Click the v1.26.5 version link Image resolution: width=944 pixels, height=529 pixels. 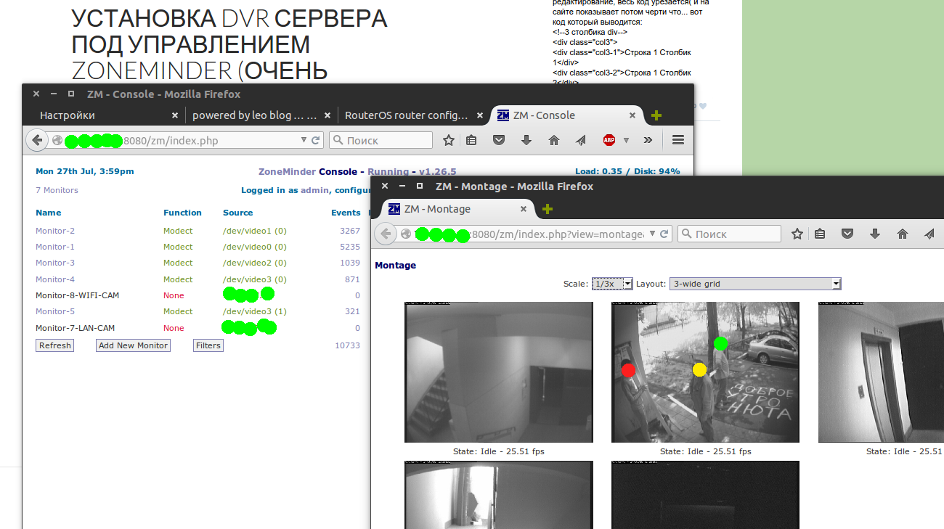[x=438, y=172]
